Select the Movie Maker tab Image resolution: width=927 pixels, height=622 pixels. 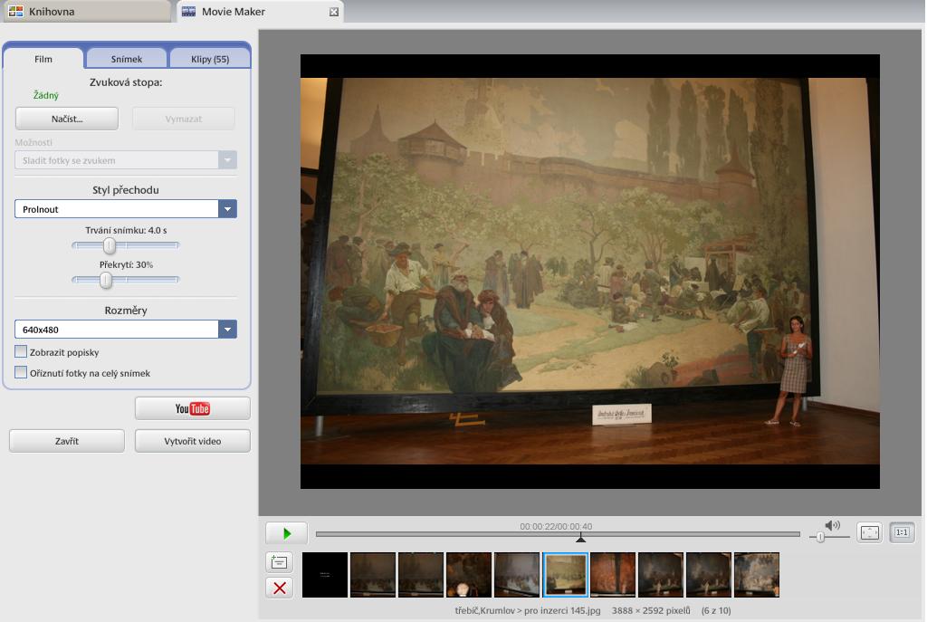coord(260,11)
